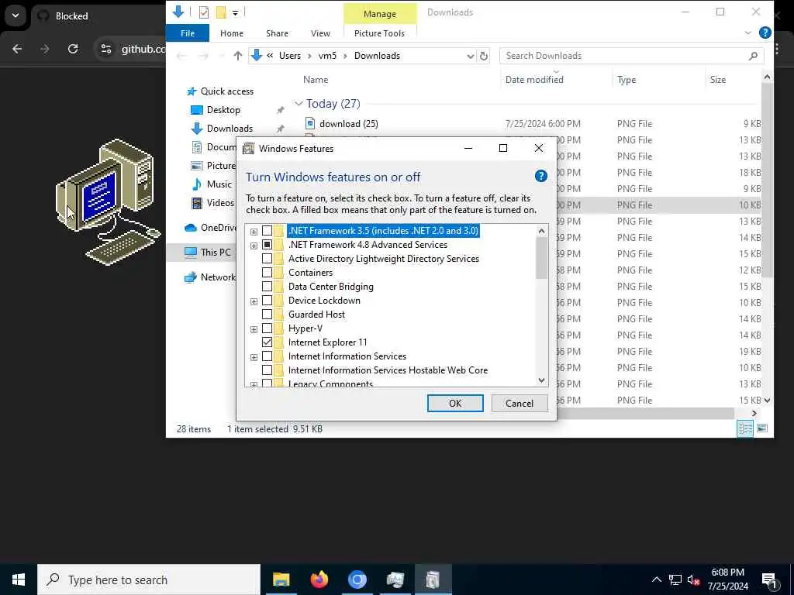
Task: Click Users in the address breadcrumb
Action: [x=290, y=56]
